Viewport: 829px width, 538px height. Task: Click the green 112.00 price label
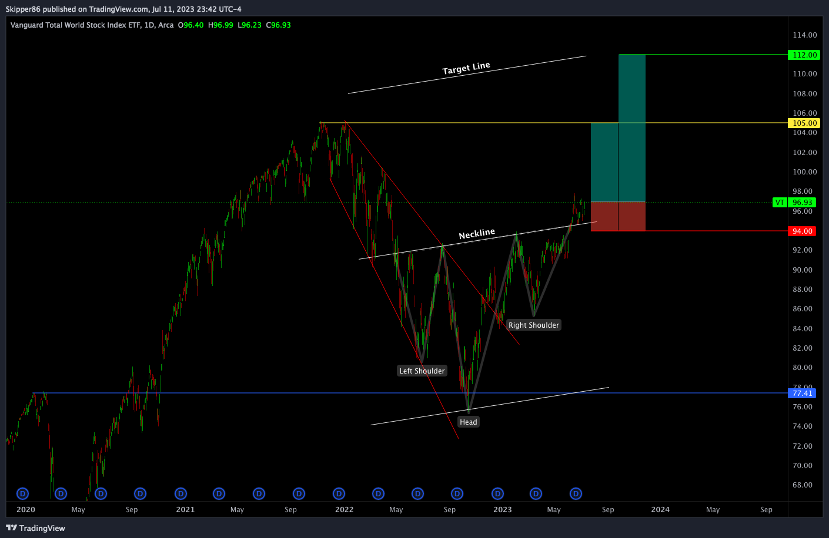point(805,55)
